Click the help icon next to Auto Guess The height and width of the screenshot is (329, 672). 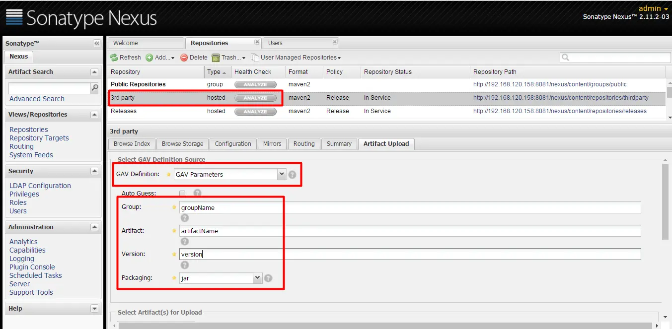(197, 193)
